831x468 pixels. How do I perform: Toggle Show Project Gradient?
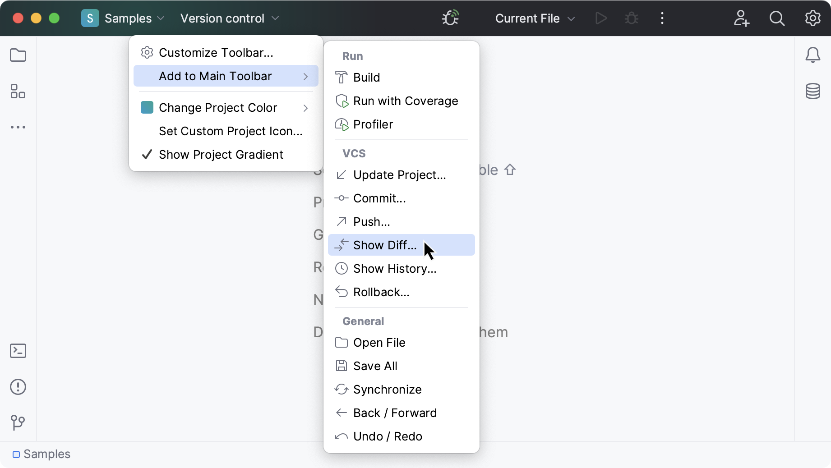[221, 154]
